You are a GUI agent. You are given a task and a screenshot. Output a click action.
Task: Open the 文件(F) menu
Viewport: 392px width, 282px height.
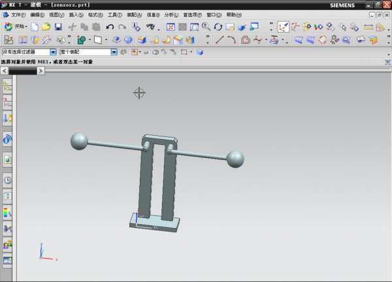pyautogui.click(x=18, y=14)
